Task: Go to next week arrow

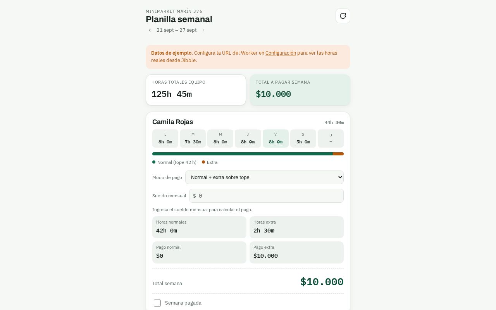Action: (x=203, y=30)
